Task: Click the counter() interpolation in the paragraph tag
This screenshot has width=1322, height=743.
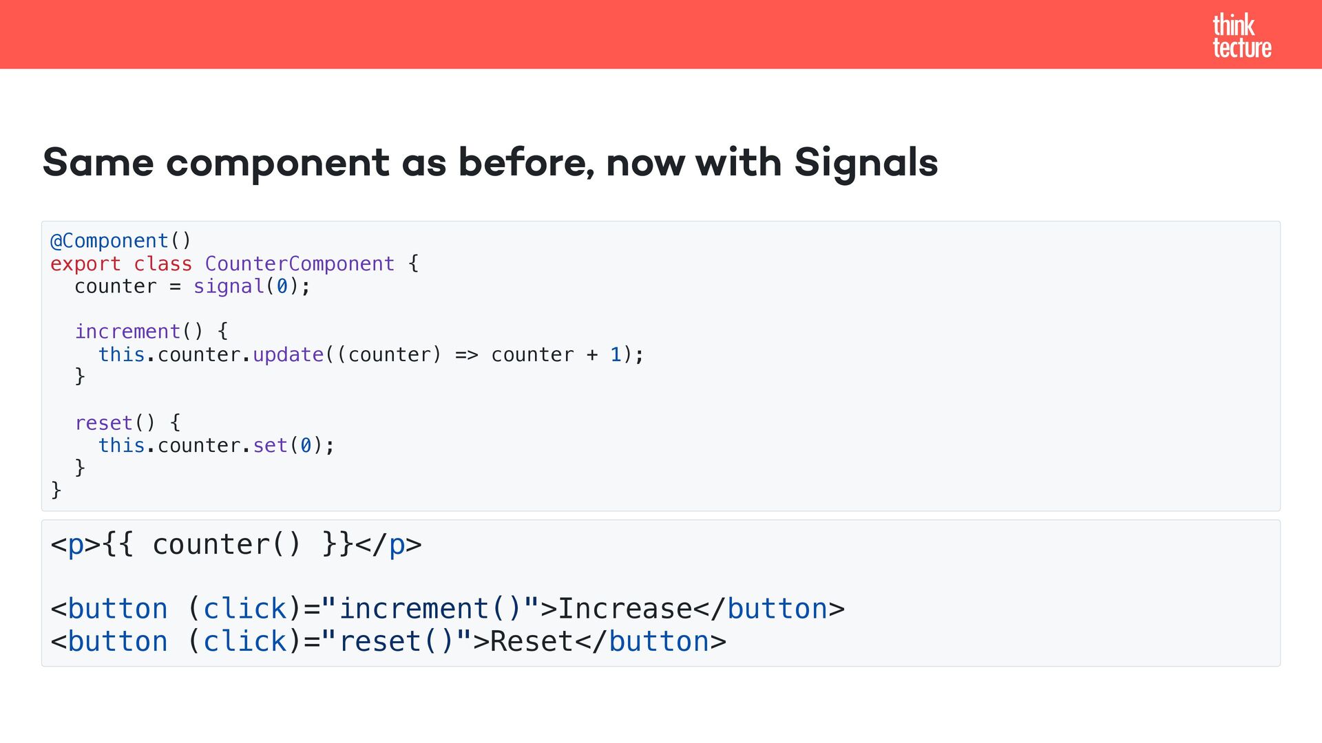Action: (x=227, y=545)
